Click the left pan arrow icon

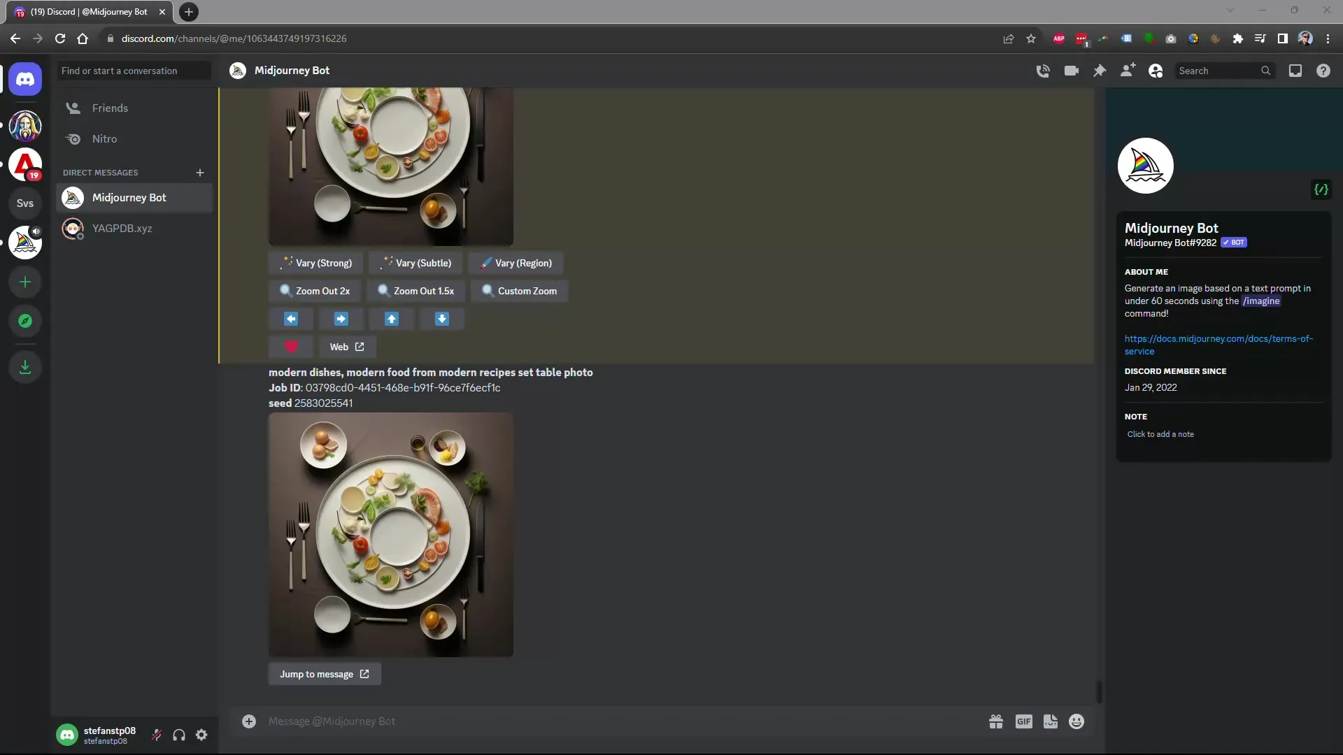tap(290, 318)
